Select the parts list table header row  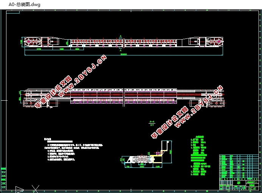click(239, 179)
